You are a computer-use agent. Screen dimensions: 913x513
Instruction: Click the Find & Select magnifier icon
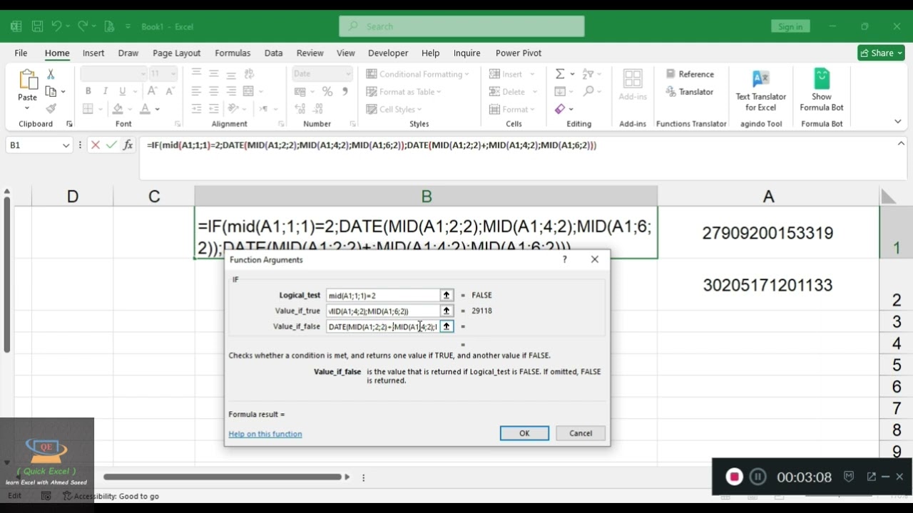pyautogui.click(x=588, y=91)
